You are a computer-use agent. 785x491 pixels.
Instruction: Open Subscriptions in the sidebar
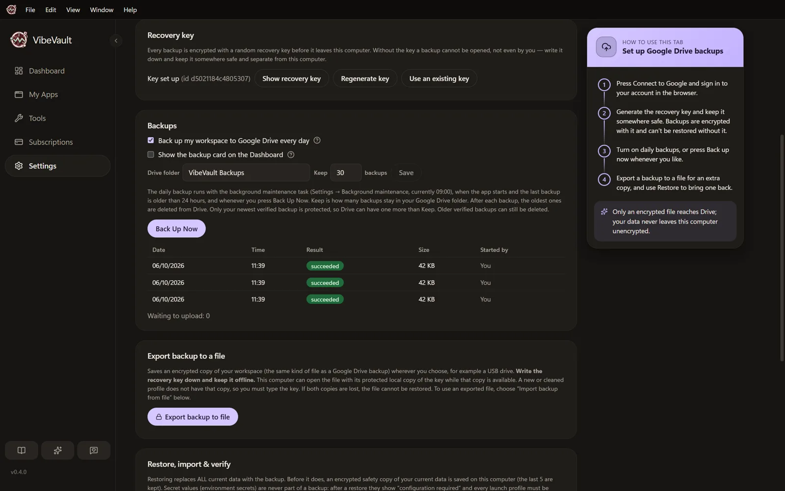click(x=57, y=142)
